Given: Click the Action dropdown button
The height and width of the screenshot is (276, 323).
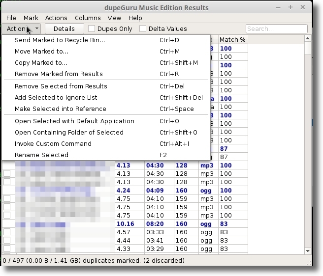Looking at the screenshot, I should coord(22,29).
